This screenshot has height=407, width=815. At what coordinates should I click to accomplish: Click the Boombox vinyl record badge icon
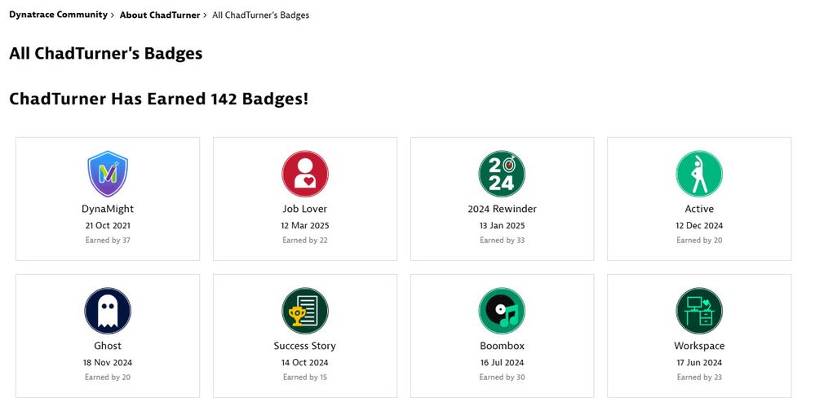click(502, 311)
